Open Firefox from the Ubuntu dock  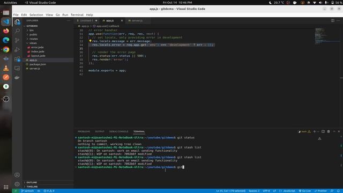click(6, 31)
